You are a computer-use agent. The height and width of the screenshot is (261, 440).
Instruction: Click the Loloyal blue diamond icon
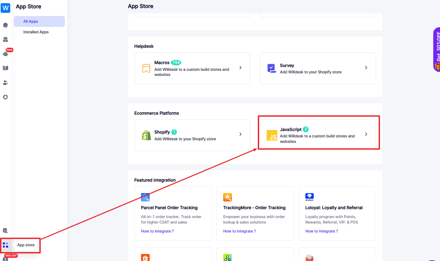click(310, 197)
